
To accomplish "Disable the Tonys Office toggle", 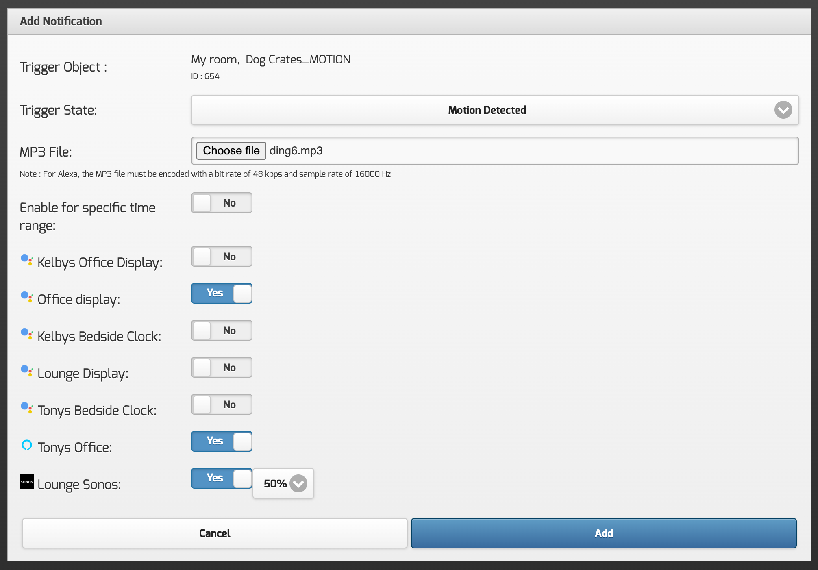I will (x=222, y=442).
